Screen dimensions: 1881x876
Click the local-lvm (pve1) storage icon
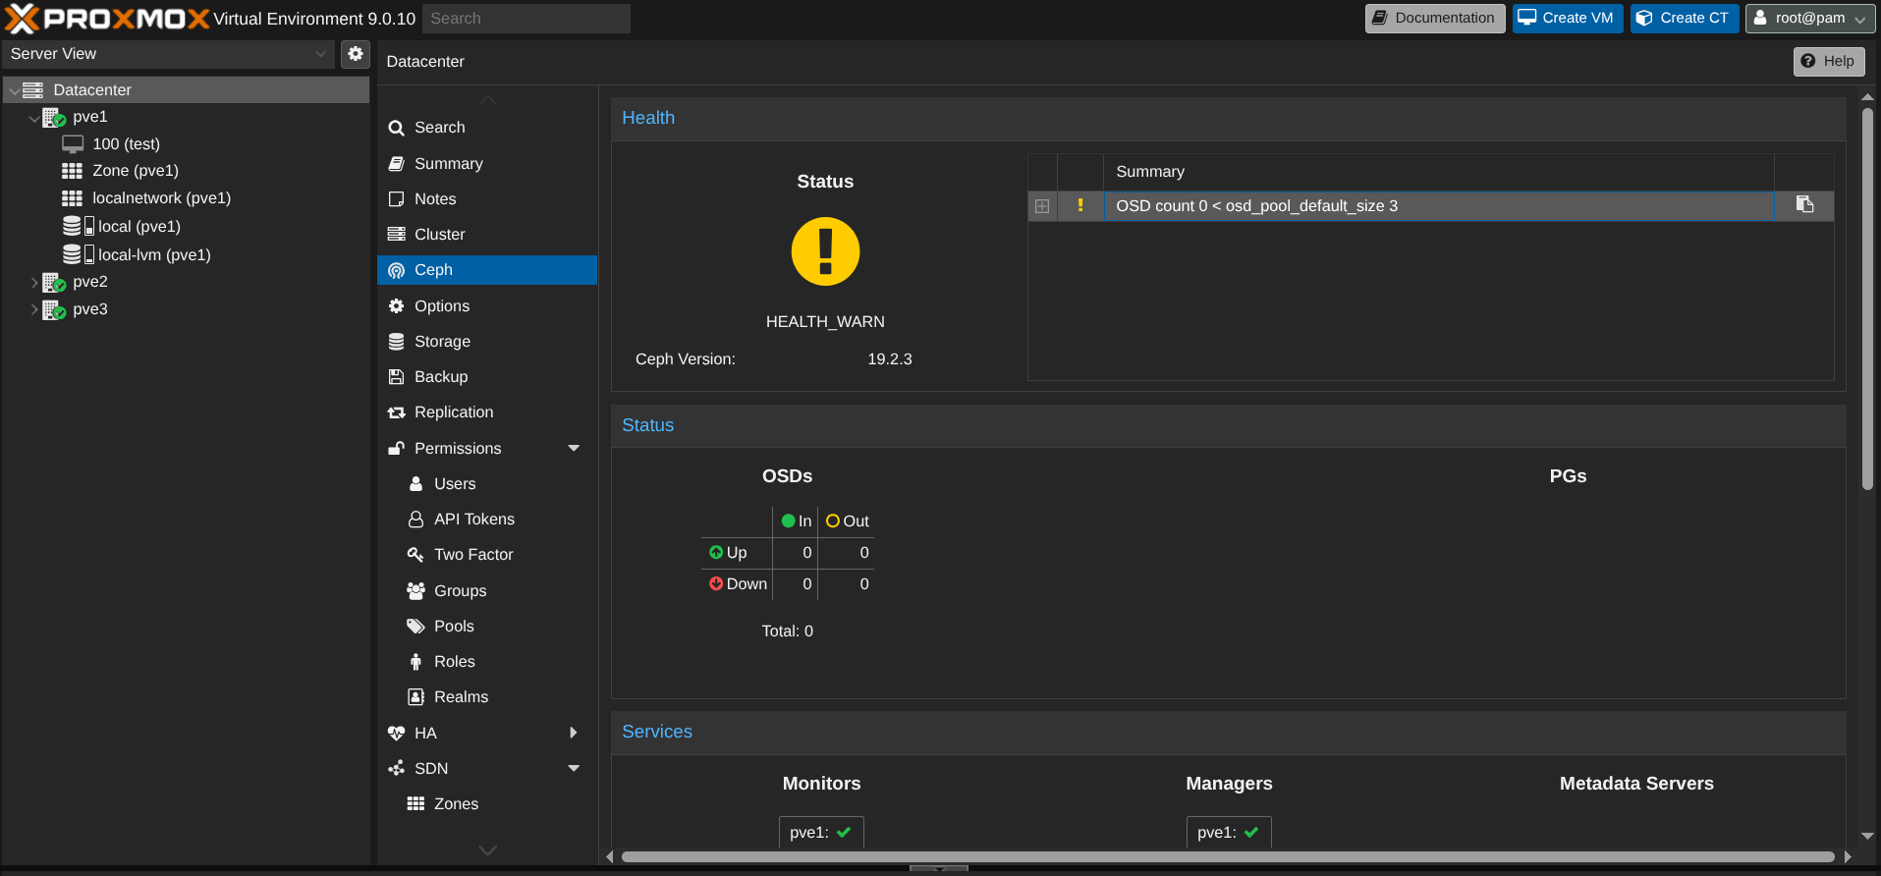coord(78,254)
